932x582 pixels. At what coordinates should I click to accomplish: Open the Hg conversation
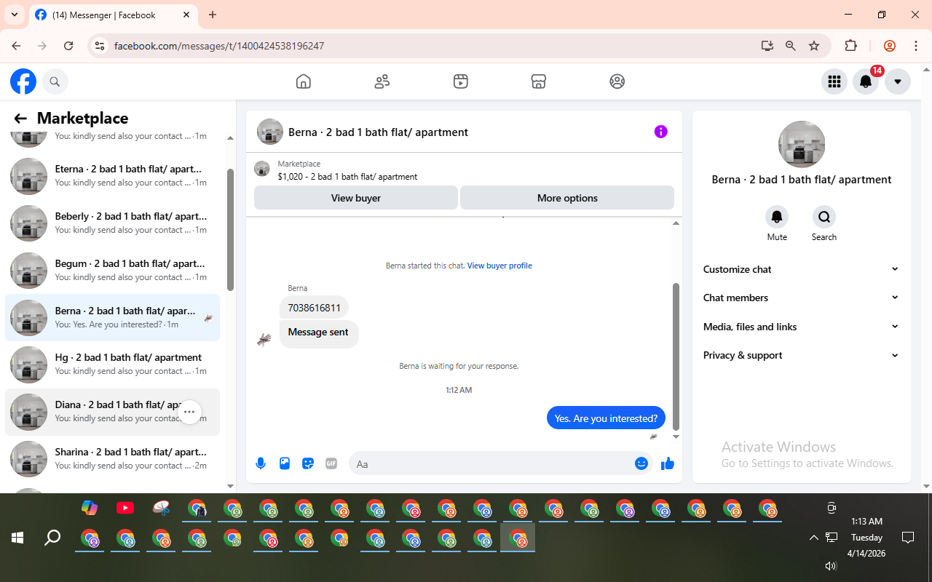(x=113, y=364)
